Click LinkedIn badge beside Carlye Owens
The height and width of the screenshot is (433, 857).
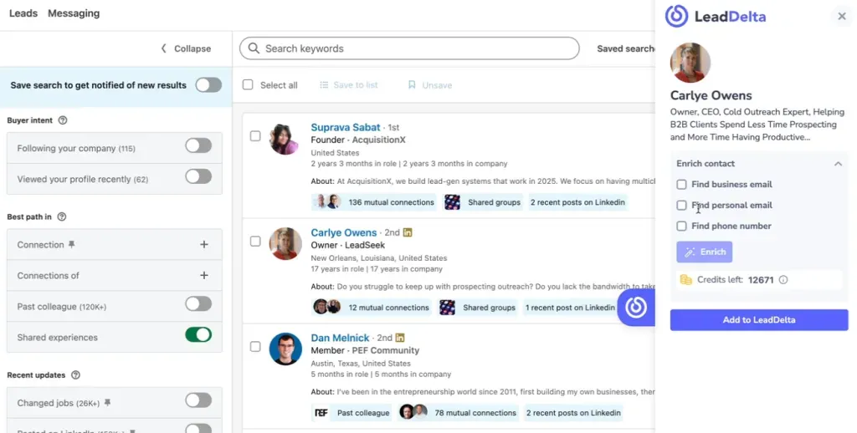click(x=408, y=232)
